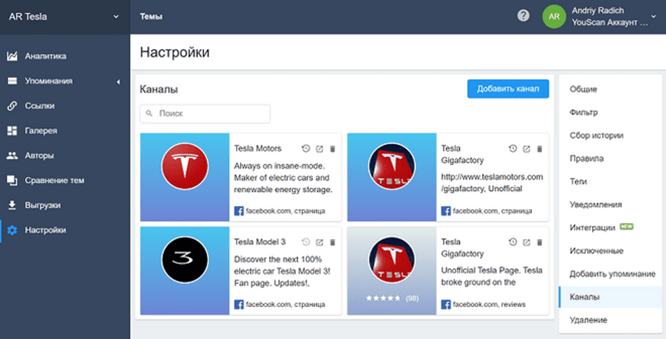This screenshot has width=666, height=339.
Task: Click the Ссылки chain link icon
Action: point(12,106)
